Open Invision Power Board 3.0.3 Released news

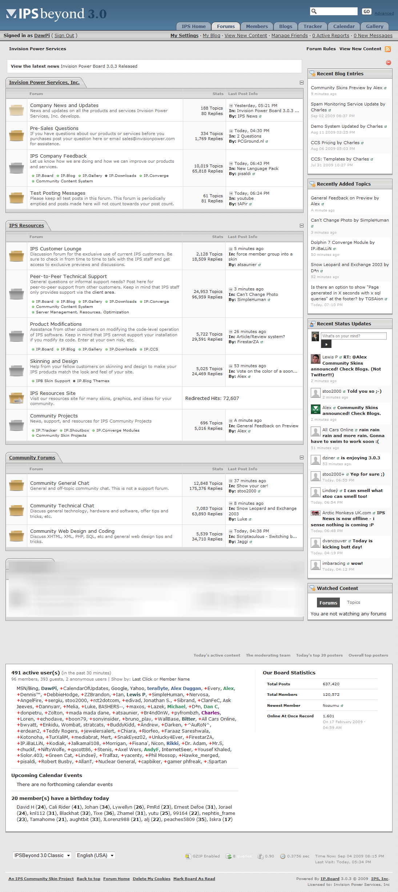[99, 66]
